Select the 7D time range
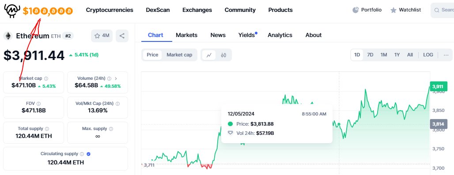 [370, 55]
